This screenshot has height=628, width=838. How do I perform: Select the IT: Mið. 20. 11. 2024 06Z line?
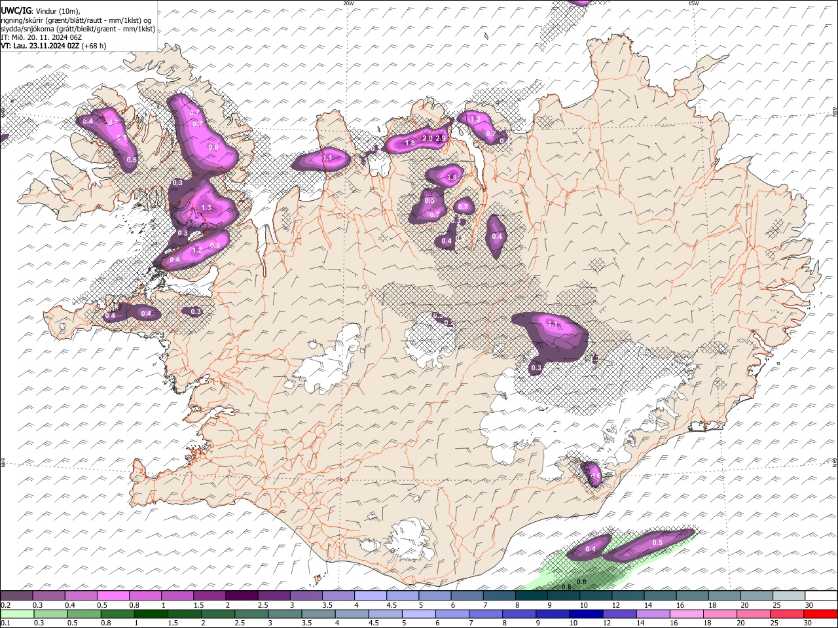pyautogui.click(x=41, y=37)
